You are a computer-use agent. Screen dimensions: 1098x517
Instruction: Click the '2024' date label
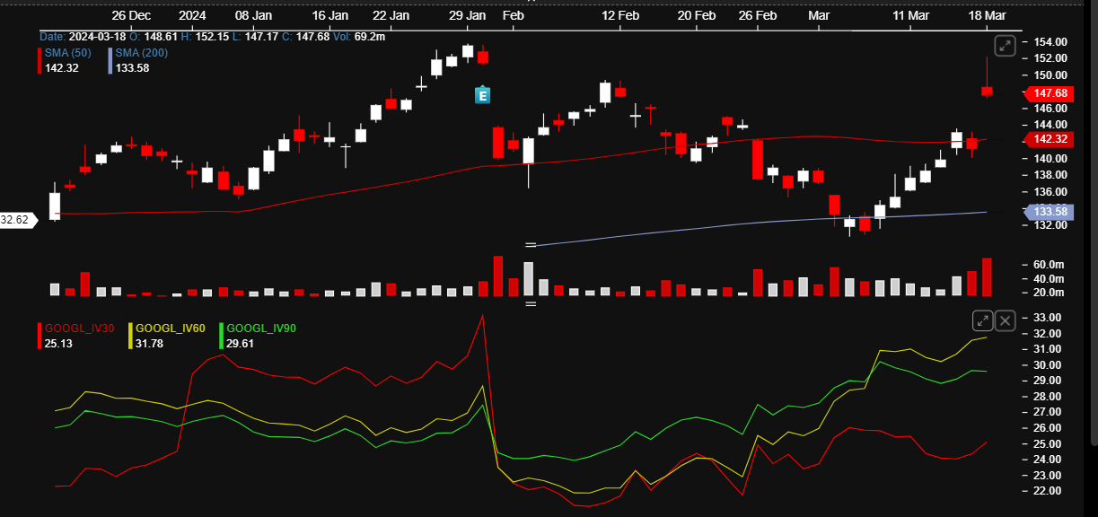coord(193,16)
